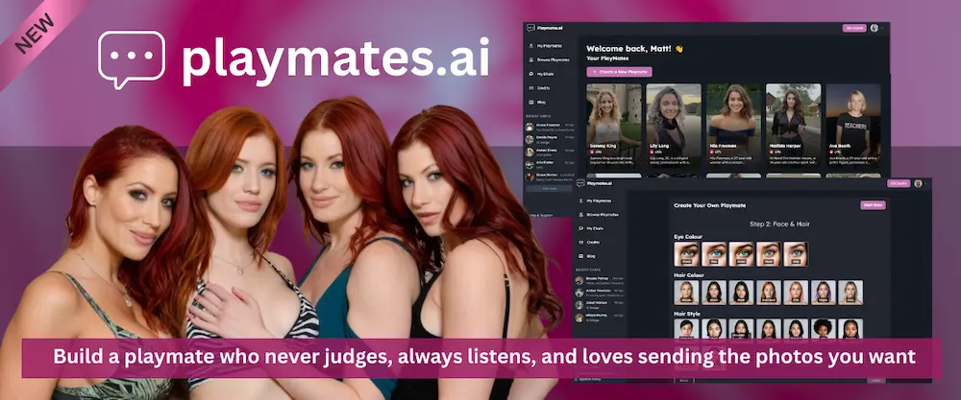Image resolution: width=961 pixels, height=400 pixels.
Task: Open Blog icon in Create Playmate sidebar
Action: [580, 256]
